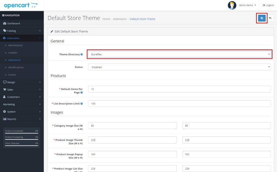
Task: Collapse the Extensions sidebar menu
Action: [x=22, y=38]
